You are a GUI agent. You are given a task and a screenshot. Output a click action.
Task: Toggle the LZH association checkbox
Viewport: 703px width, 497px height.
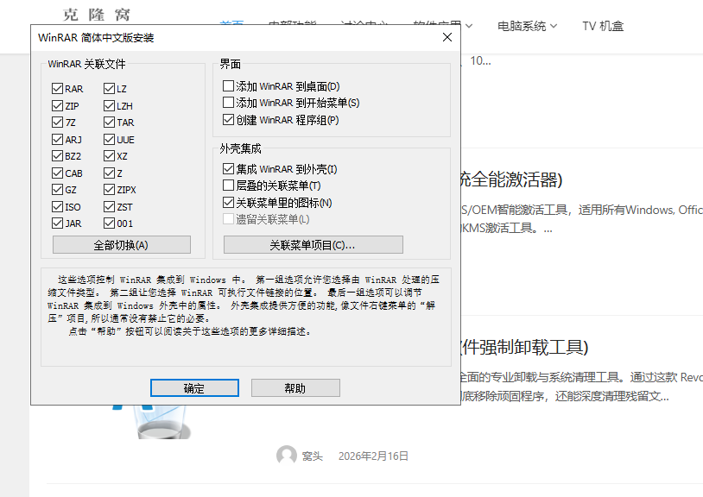(109, 105)
